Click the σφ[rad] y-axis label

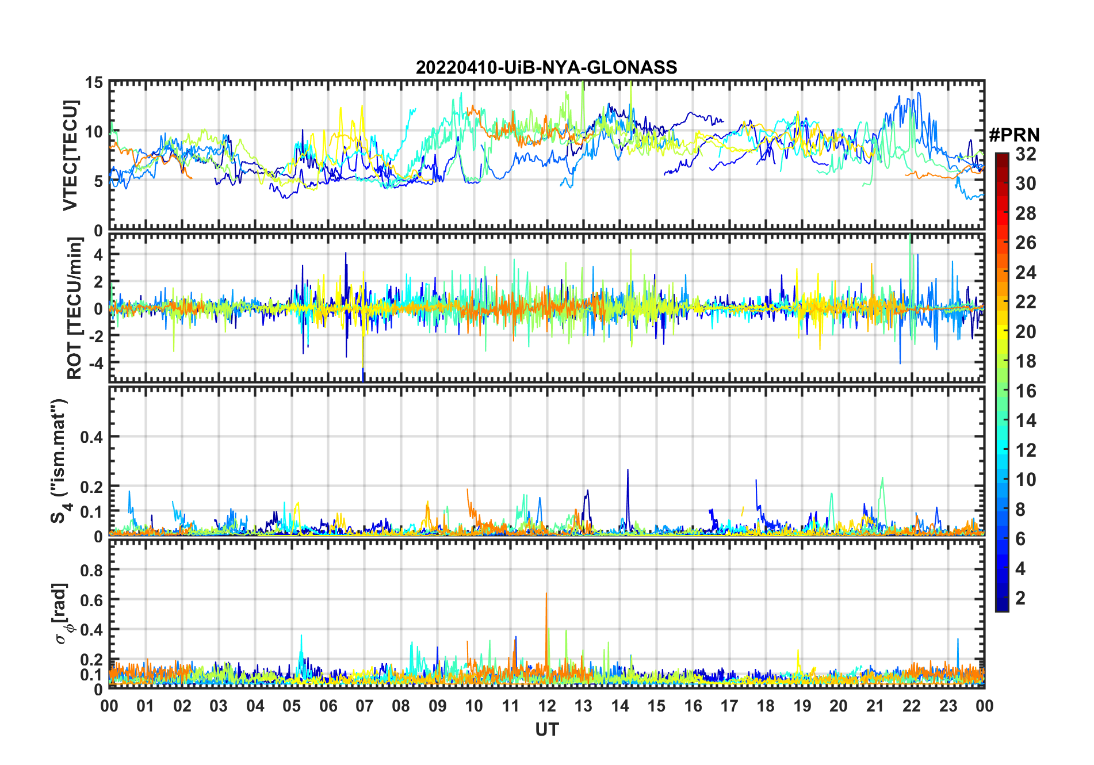(62, 613)
